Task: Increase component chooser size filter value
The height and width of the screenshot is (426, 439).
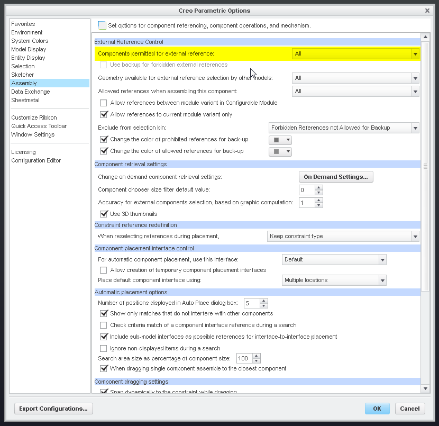Action: [318, 187]
